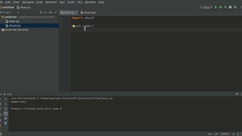The height and width of the screenshot is (136, 242).
Task: Click the yellow intention bulb on line 3
Action: [74, 26]
